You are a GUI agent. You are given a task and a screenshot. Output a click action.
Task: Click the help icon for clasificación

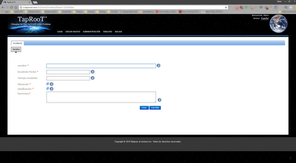tap(52, 89)
